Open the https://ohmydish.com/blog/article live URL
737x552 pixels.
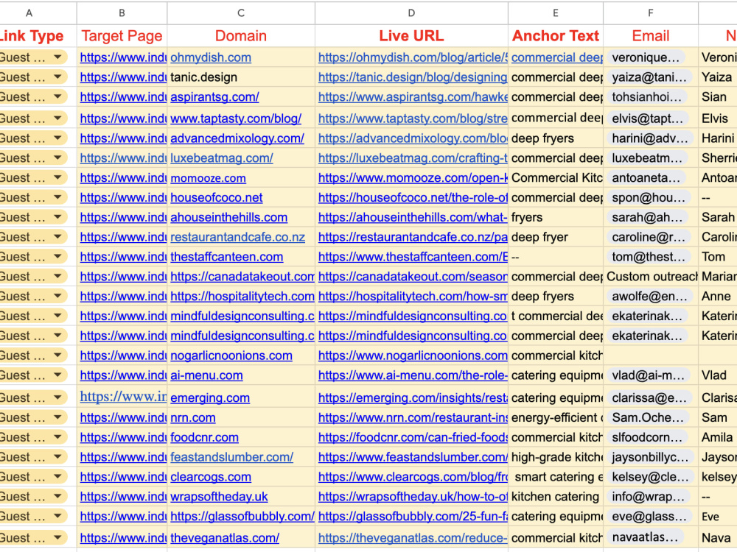tap(413, 57)
